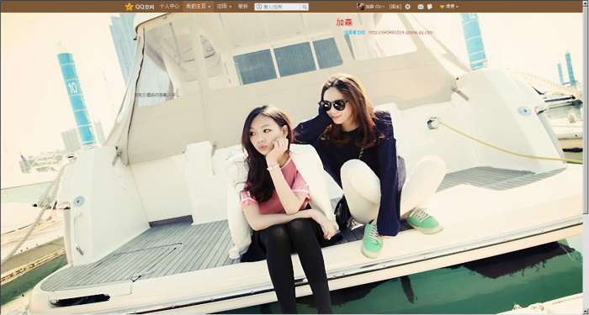589x315 pixels.
Task: Click the red 加森 profile title
Action: click(x=344, y=23)
